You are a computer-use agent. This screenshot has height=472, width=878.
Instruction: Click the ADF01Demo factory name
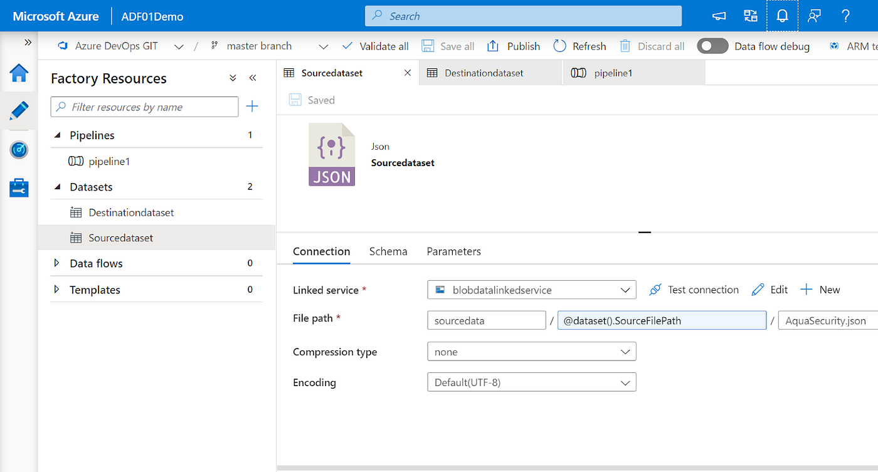[152, 16]
